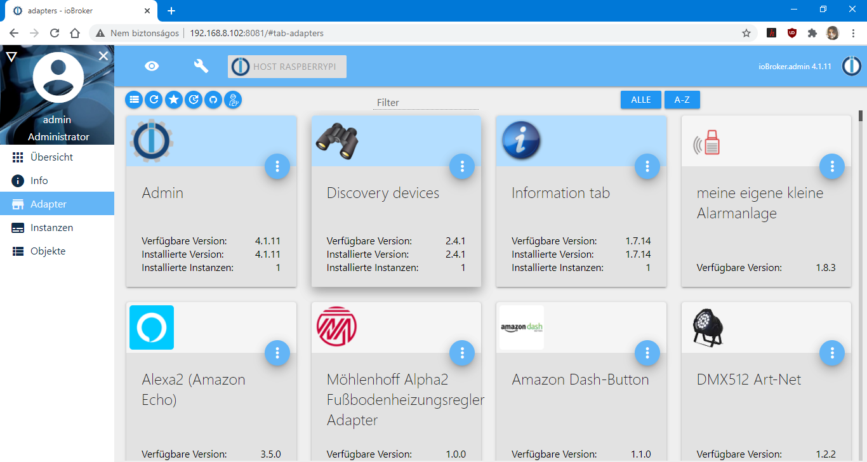Screen dimensions: 867x462
Task: Enable expert mode with the worker icon
Action: click(x=233, y=100)
